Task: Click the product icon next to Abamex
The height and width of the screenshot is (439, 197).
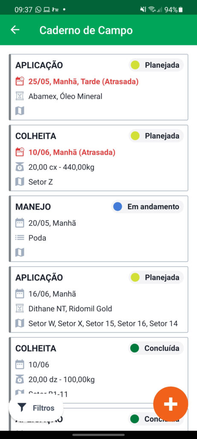Action: (20, 96)
